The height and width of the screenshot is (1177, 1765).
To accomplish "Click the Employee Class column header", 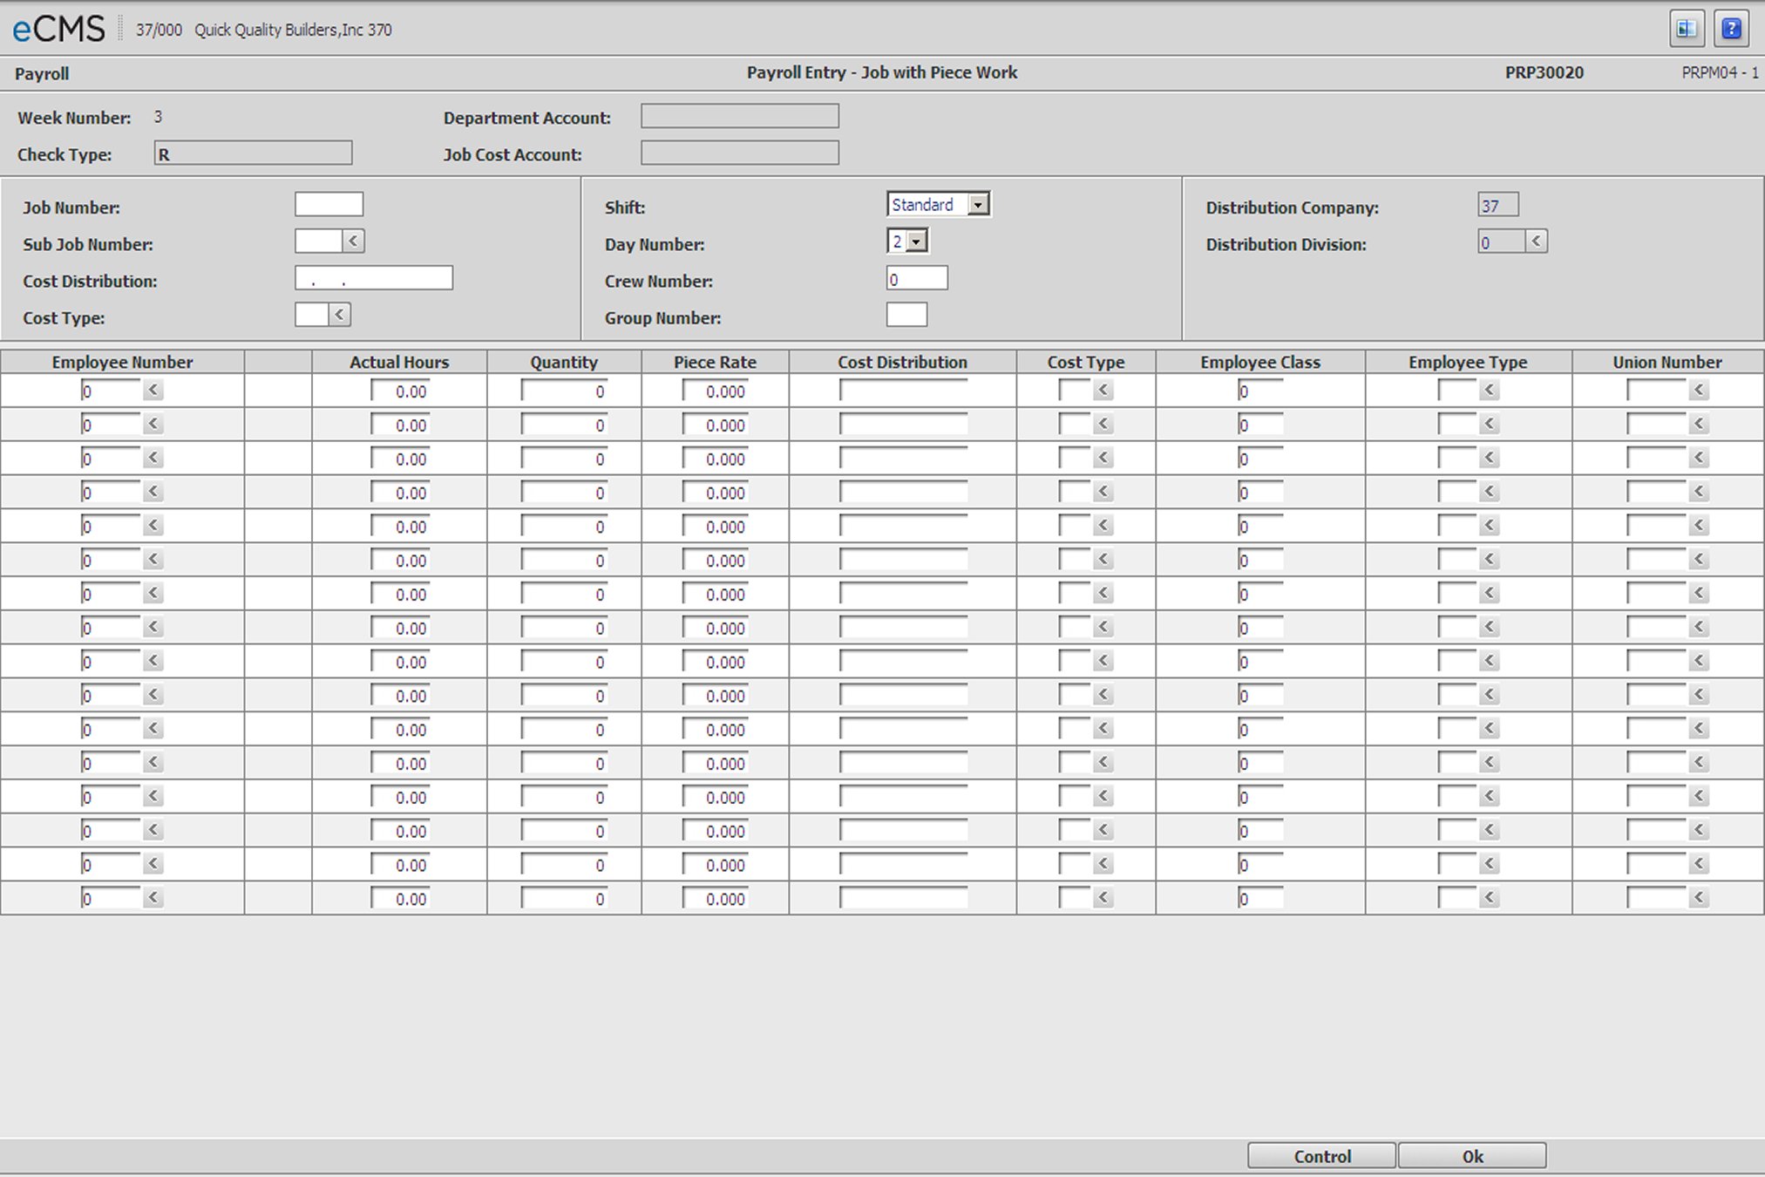I will point(1260,362).
